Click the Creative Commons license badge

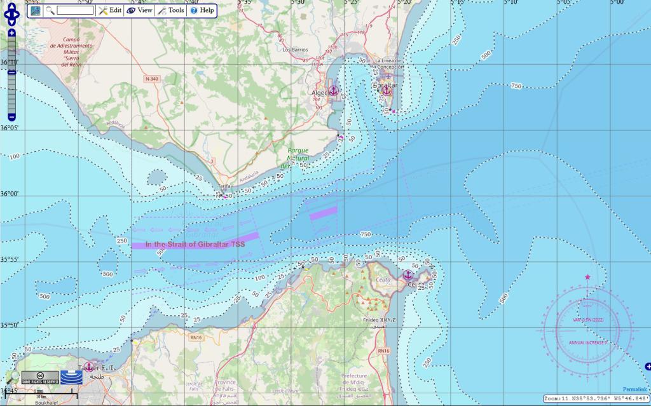[40, 377]
